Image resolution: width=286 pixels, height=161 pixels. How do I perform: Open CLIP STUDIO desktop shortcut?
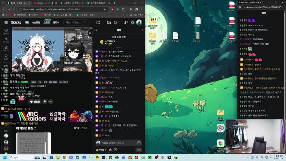click(221, 129)
